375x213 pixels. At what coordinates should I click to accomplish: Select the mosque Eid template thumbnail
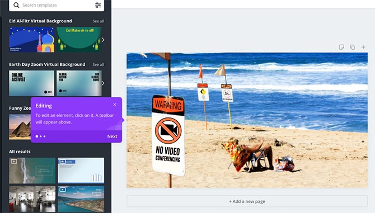[x=32, y=40]
